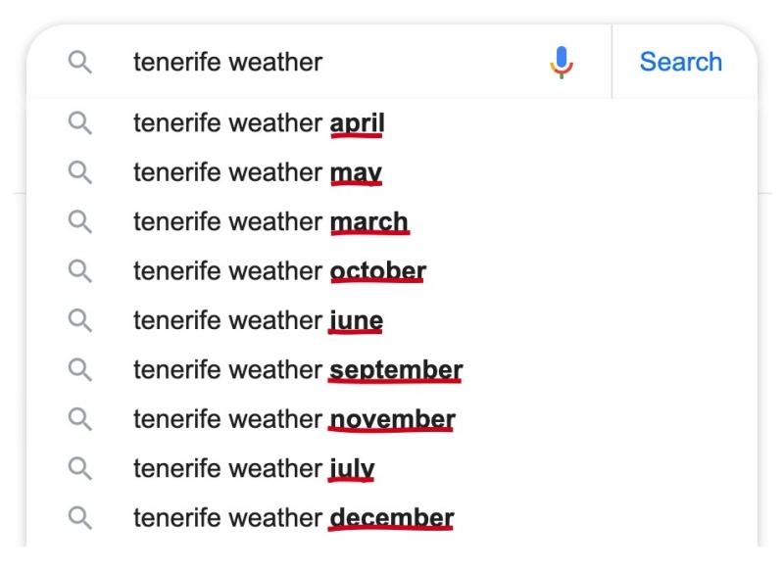Select suggestion tenerife weather june

click(392, 320)
